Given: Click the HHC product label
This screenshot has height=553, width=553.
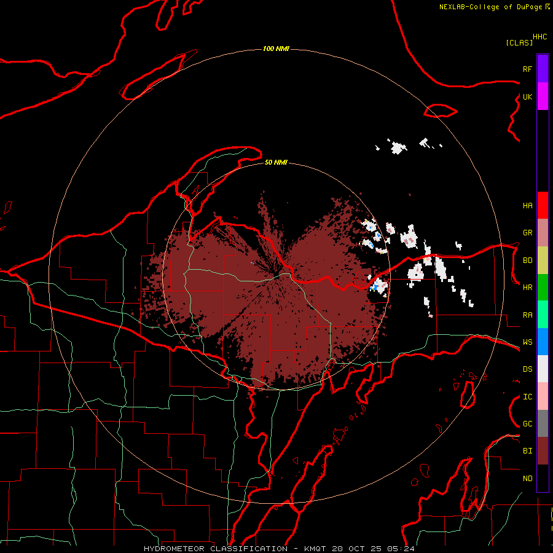Looking at the screenshot, I should (540, 37).
